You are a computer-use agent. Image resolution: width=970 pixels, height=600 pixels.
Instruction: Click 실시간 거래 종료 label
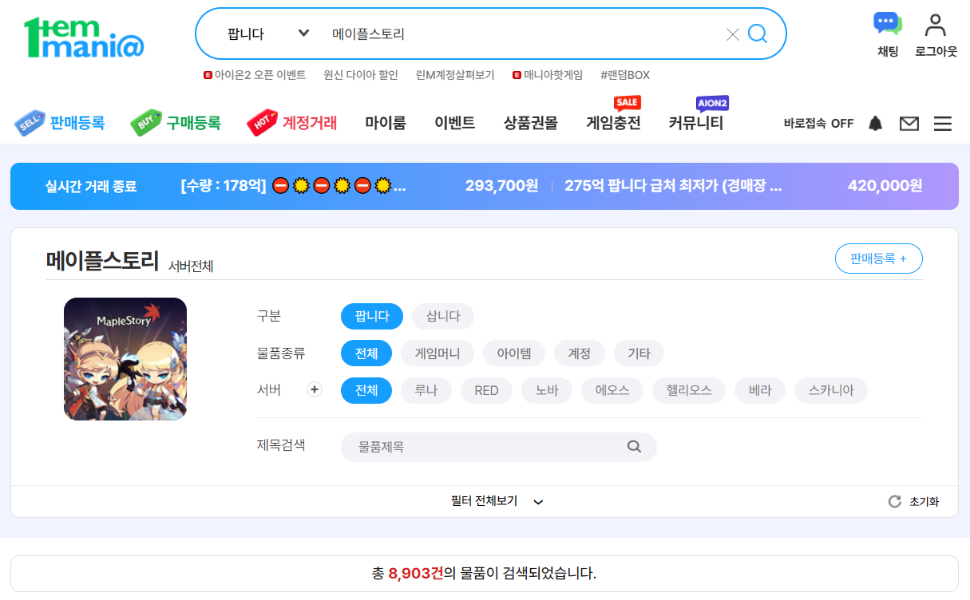click(x=91, y=187)
